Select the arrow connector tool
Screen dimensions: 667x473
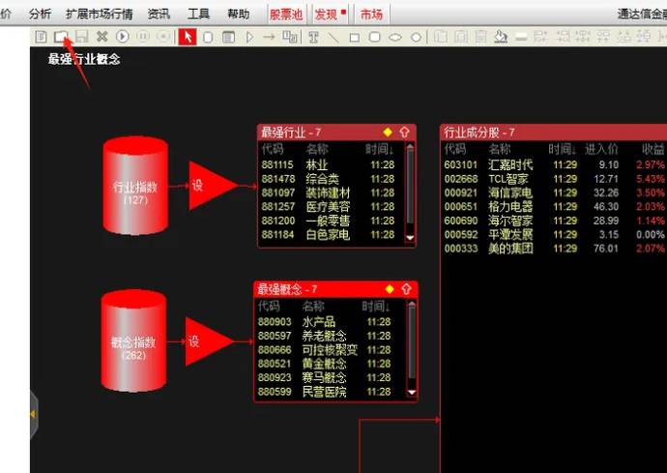(x=269, y=38)
